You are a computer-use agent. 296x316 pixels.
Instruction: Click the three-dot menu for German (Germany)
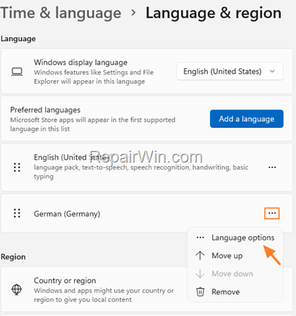click(x=272, y=213)
